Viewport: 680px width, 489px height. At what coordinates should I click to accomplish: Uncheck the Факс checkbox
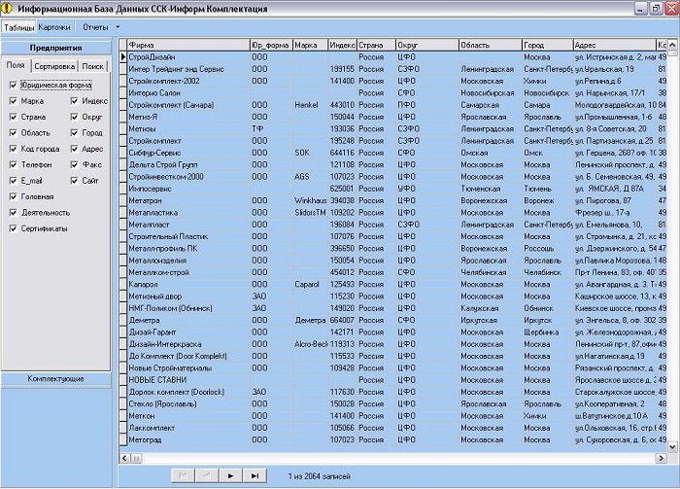75,165
